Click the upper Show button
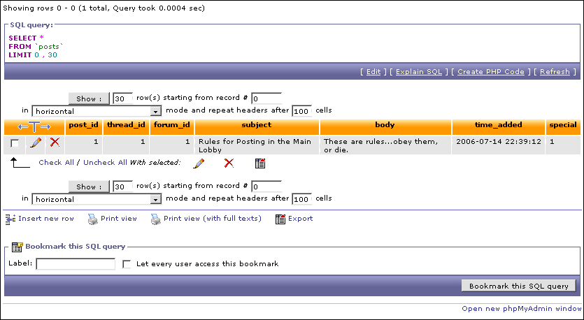Screen dimensions: 584x320 (x=89, y=99)
